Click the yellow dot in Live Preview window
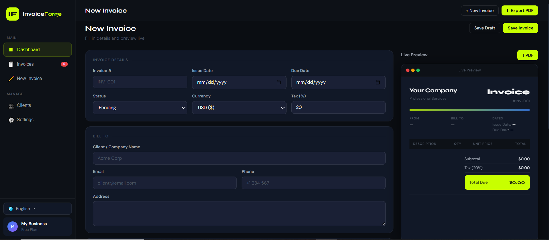Viewport: 549px width, 240px height. (x=413, y=70)
